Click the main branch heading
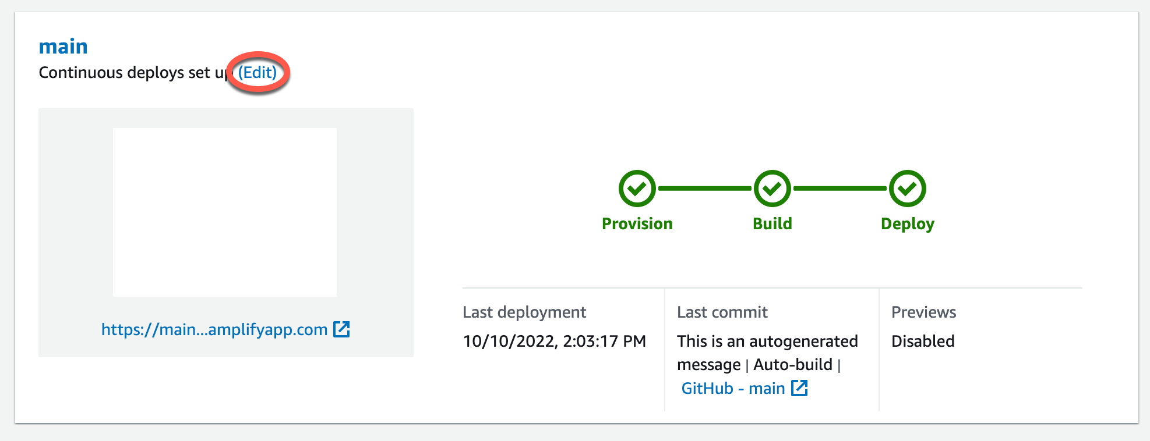 (62, 46)
